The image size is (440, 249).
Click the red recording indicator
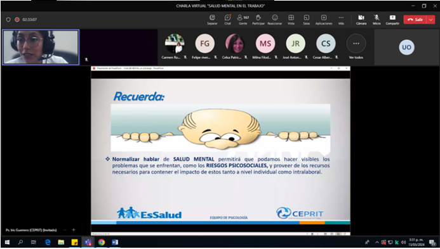pos(17,20)
